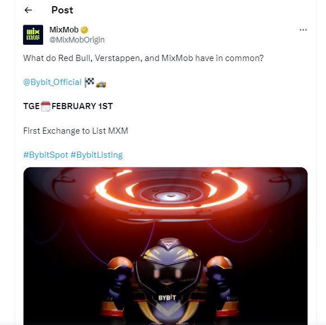Open the #BybitSpot hashtag
The image size is (326, 325).
click(46, 155)
